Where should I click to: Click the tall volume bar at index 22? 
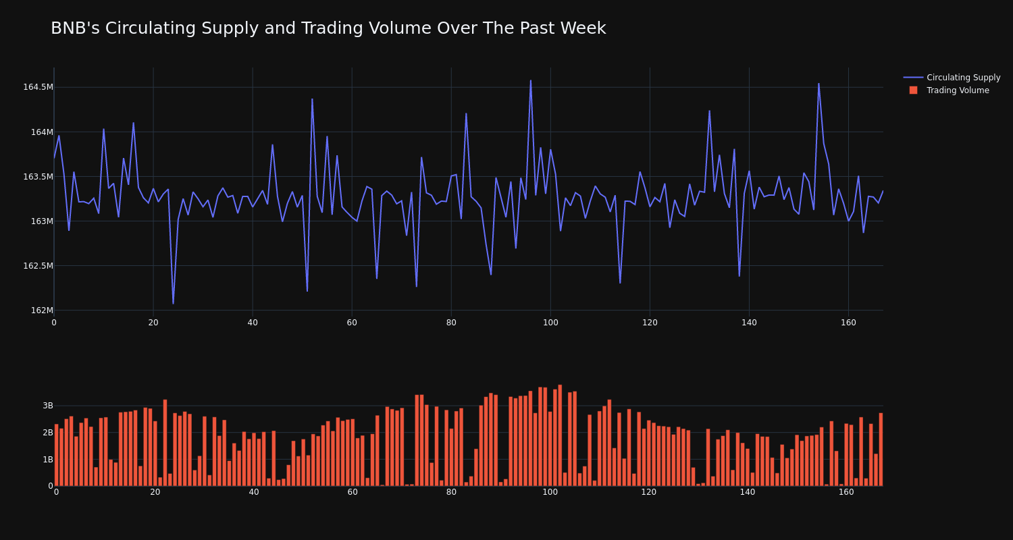click(x=165, y=443)
